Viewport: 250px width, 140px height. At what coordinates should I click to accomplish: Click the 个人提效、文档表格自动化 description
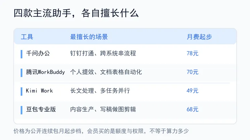[106, 72]
